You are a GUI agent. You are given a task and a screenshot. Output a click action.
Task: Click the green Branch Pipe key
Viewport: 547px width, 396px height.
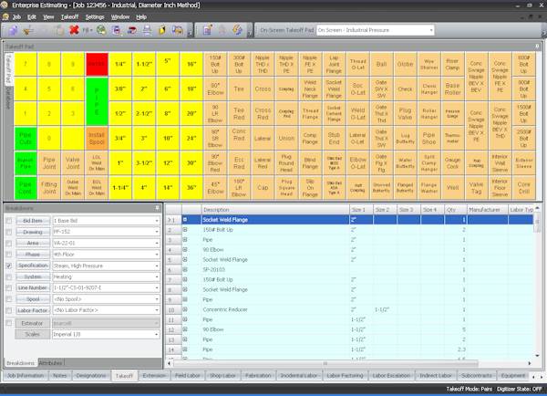[x=26, y=163]
